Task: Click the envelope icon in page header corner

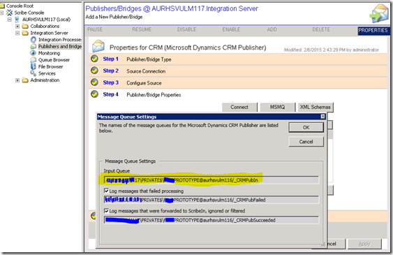Action: tap(379, 14)
